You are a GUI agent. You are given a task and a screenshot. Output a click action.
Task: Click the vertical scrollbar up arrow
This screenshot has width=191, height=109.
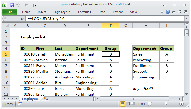coord(186,27)
